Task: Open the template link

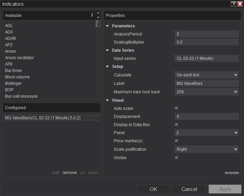Action: (x=232, y=173)
